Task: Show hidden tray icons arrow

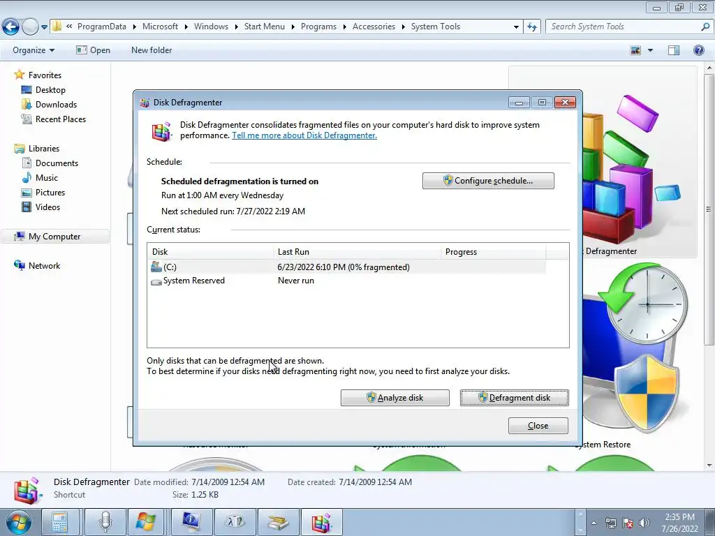Action: (x=594, y=523)
